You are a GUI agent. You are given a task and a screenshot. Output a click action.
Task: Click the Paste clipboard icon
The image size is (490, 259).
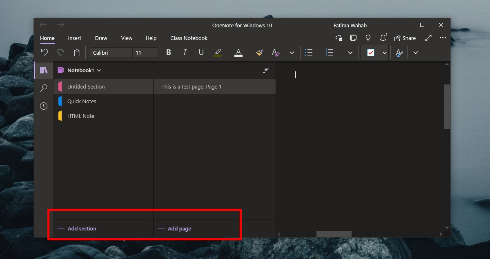click(77, 52)
